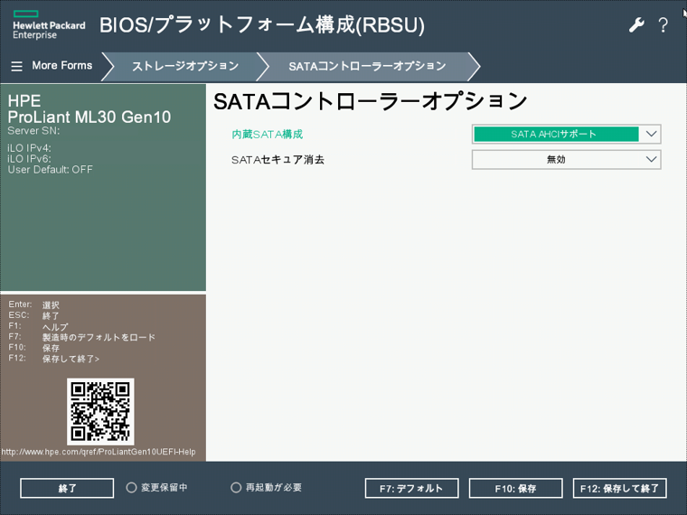Screen dimensions: 687x515
Task: Click F7: デフォルト button
Action: point(411,488)
